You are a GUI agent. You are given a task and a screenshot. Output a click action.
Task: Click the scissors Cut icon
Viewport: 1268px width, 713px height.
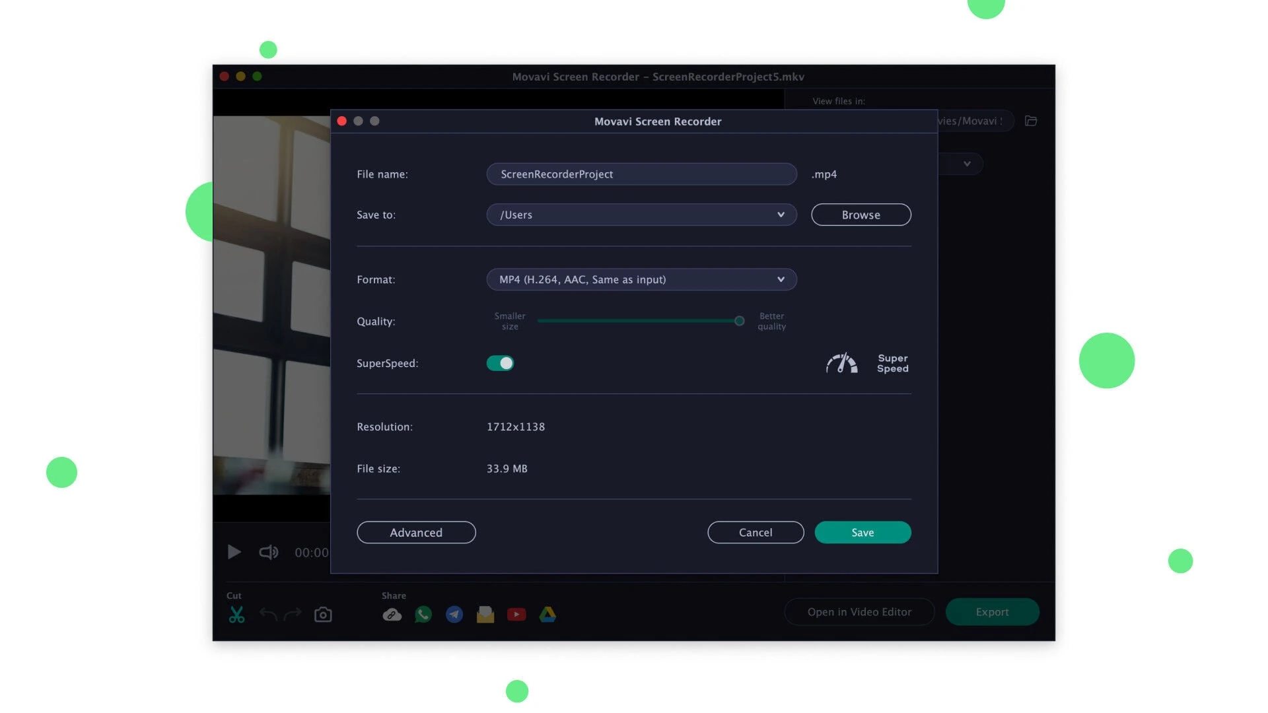(236, 615)
